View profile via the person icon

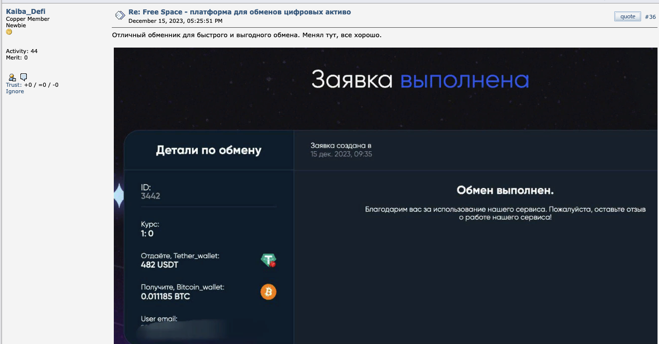tap(12, 77)
